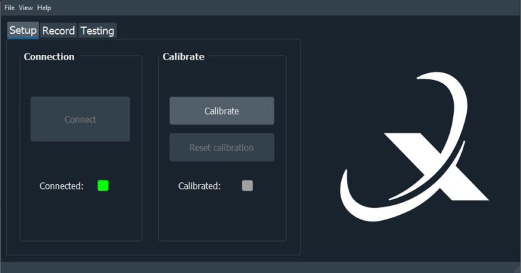This screenshot has width=521, height=273.
Task: Click the Reset calibration button
Action: 222,148
